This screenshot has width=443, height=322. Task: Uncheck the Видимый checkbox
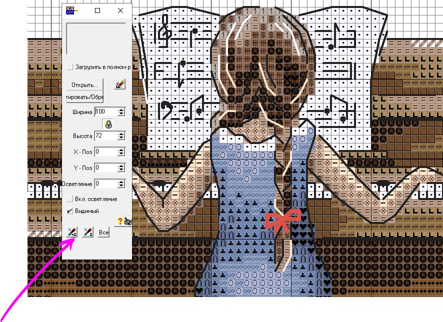pos(70,211)
